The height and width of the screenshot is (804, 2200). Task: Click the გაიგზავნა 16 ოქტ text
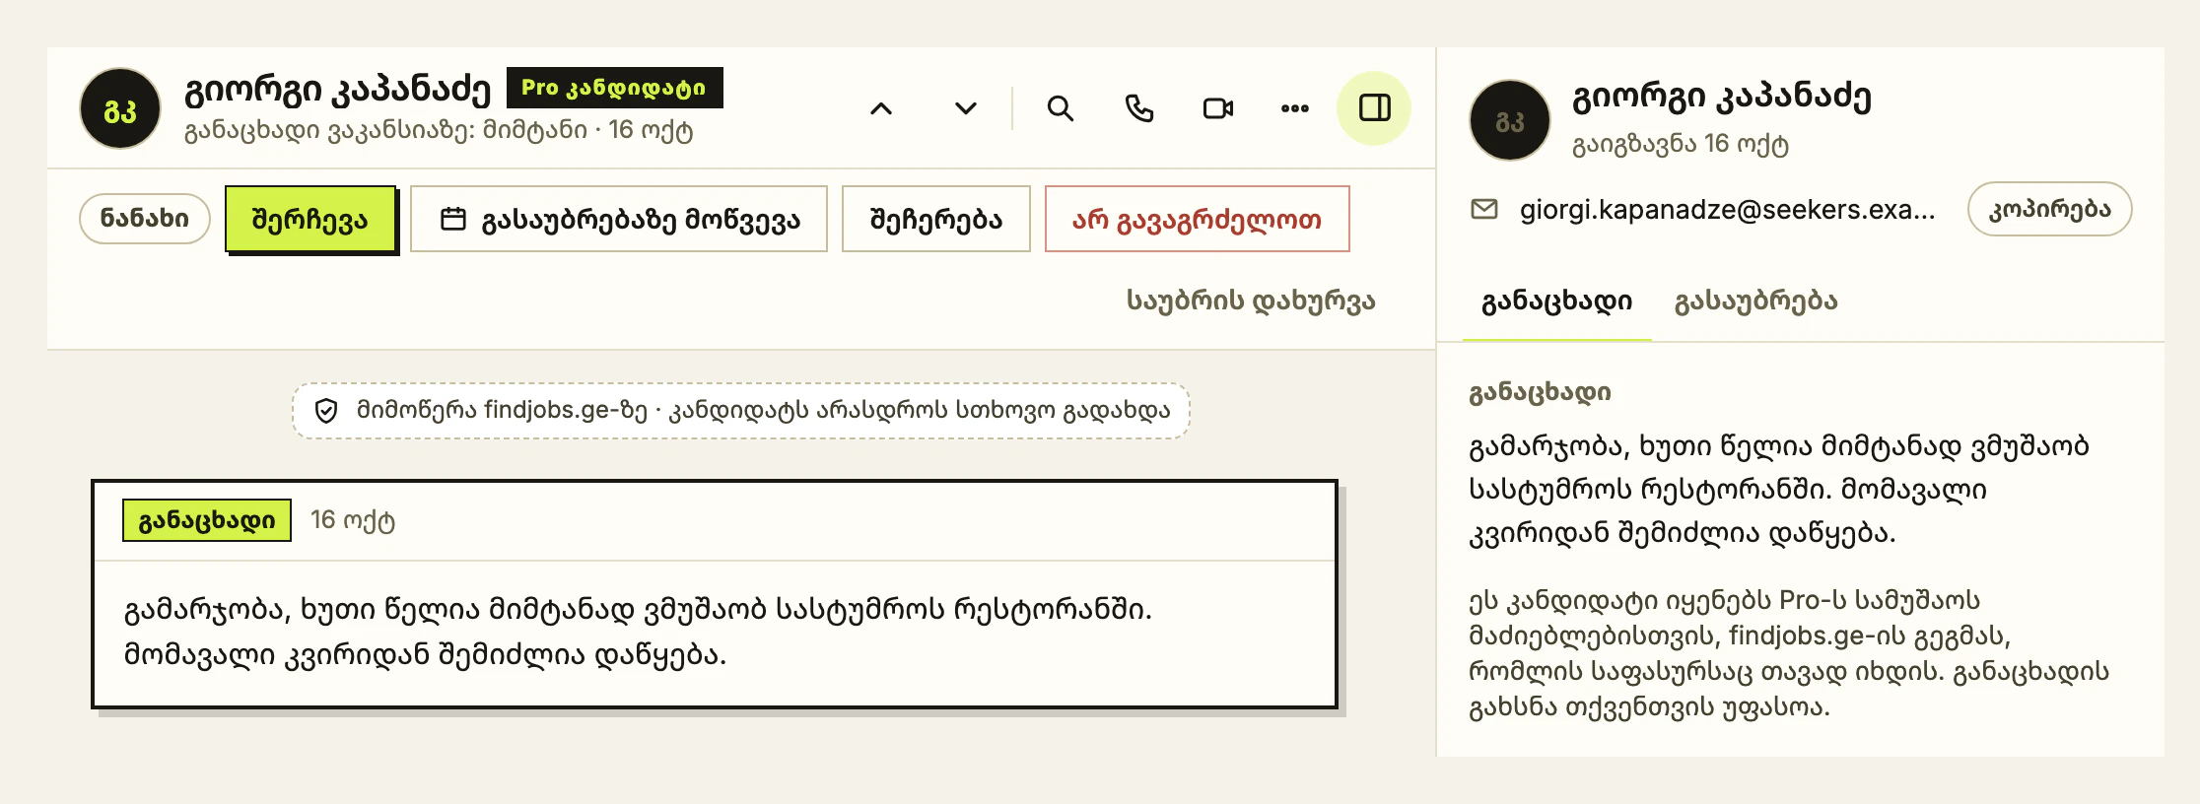coord(1681,144)
